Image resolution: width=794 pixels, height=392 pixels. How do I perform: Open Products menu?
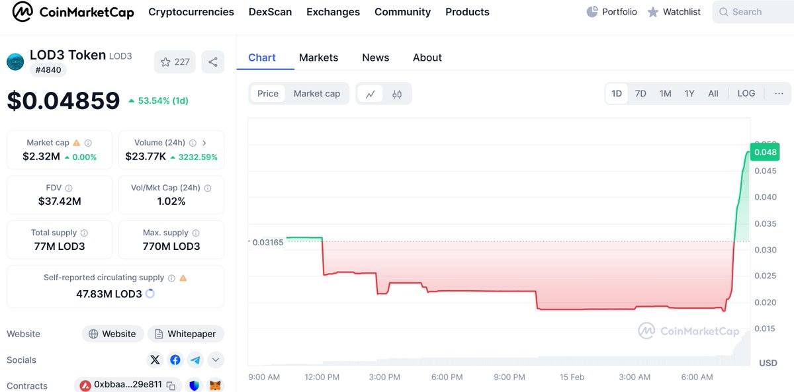coord(467,12)
